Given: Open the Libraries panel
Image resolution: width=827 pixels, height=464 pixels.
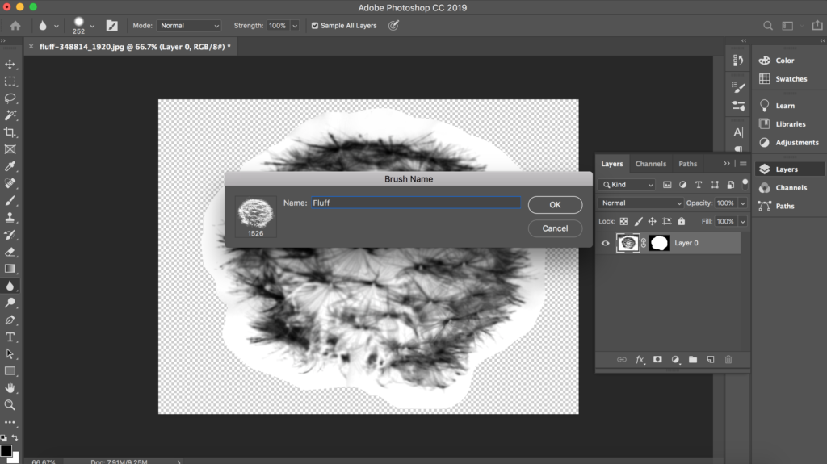Looking at the screenshot, I should tap(789, 124).
